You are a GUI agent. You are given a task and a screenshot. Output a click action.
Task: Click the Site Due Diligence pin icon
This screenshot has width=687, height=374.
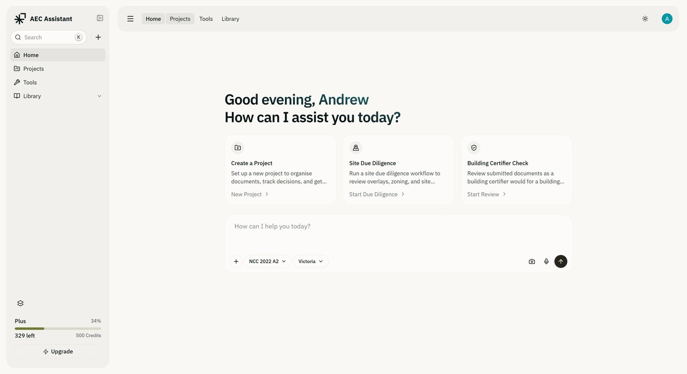coord(356,148)
